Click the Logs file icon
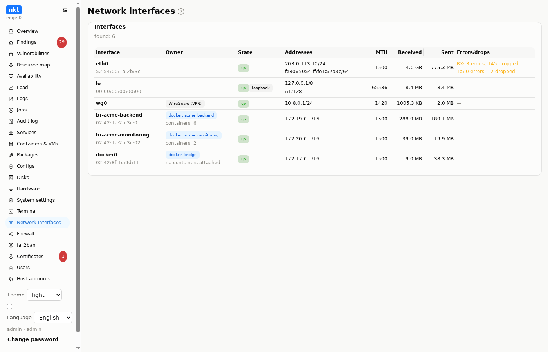 [11, 99]
